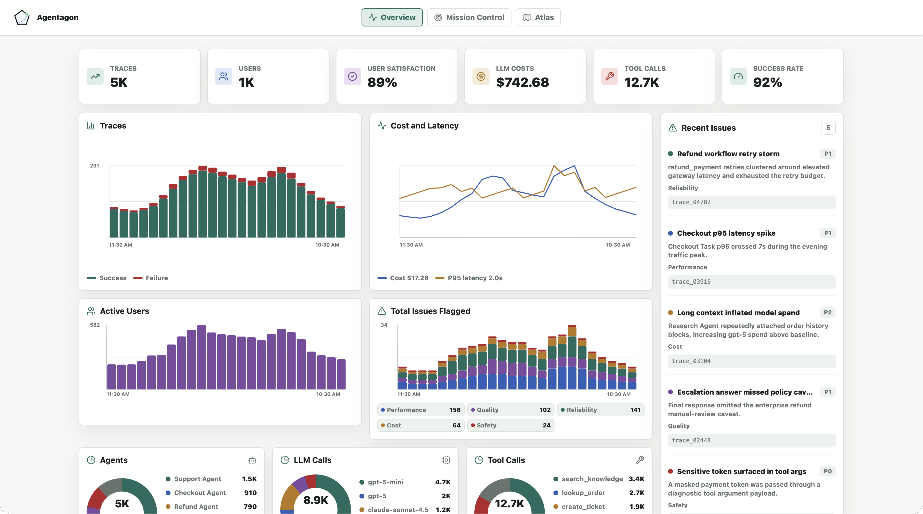The height and width of the screenshot is (514, 923).
Task: Click the User Satisfaction checkmark icon
Action: [352, 76]
